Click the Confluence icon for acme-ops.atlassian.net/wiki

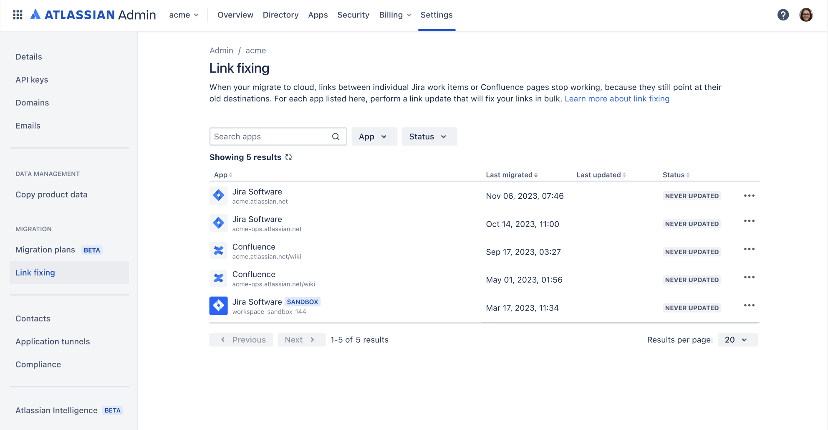(218, 278)
